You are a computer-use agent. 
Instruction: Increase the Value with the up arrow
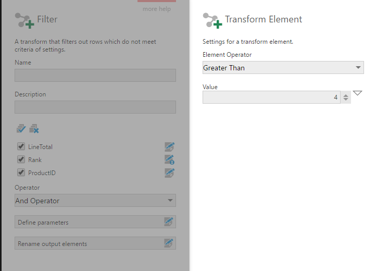coord(345,95)
